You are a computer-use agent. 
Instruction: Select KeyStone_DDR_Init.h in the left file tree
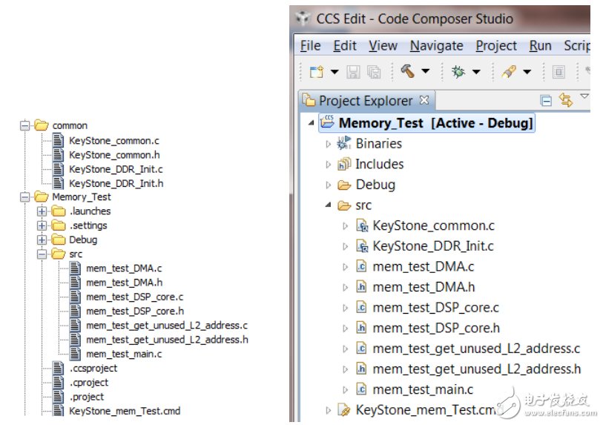(x=116, y=183)
